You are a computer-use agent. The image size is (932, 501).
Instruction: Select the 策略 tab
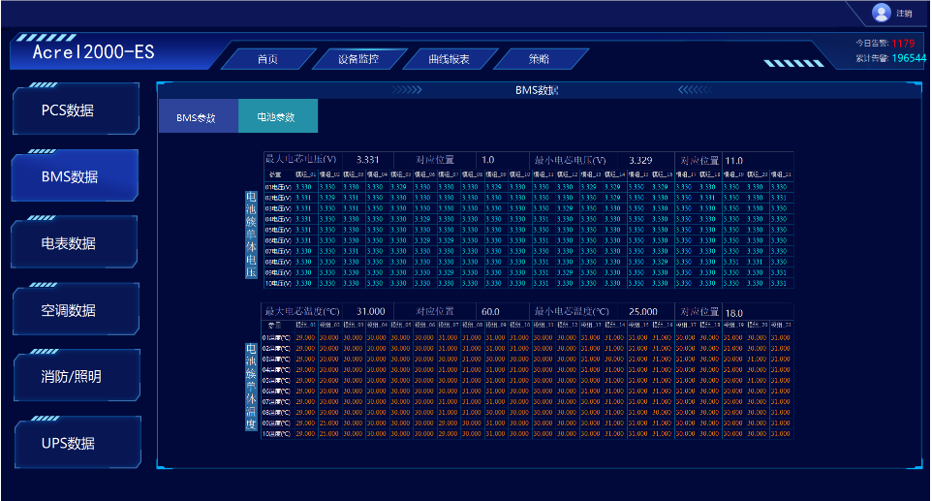540,59
